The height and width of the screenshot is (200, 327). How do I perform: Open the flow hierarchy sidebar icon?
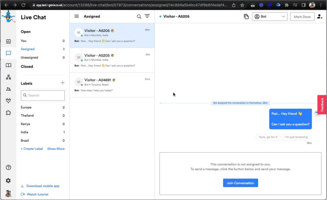[x=8, y=77]
